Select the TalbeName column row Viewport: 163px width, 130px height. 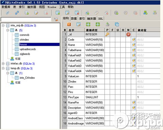tap(111, 50)
